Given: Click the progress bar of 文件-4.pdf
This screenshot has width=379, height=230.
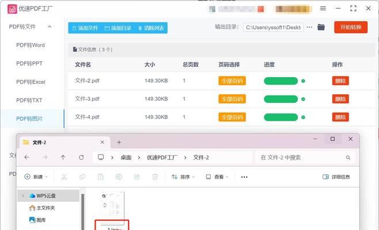Looking at the screenshot, I should [x=281, y=117].
